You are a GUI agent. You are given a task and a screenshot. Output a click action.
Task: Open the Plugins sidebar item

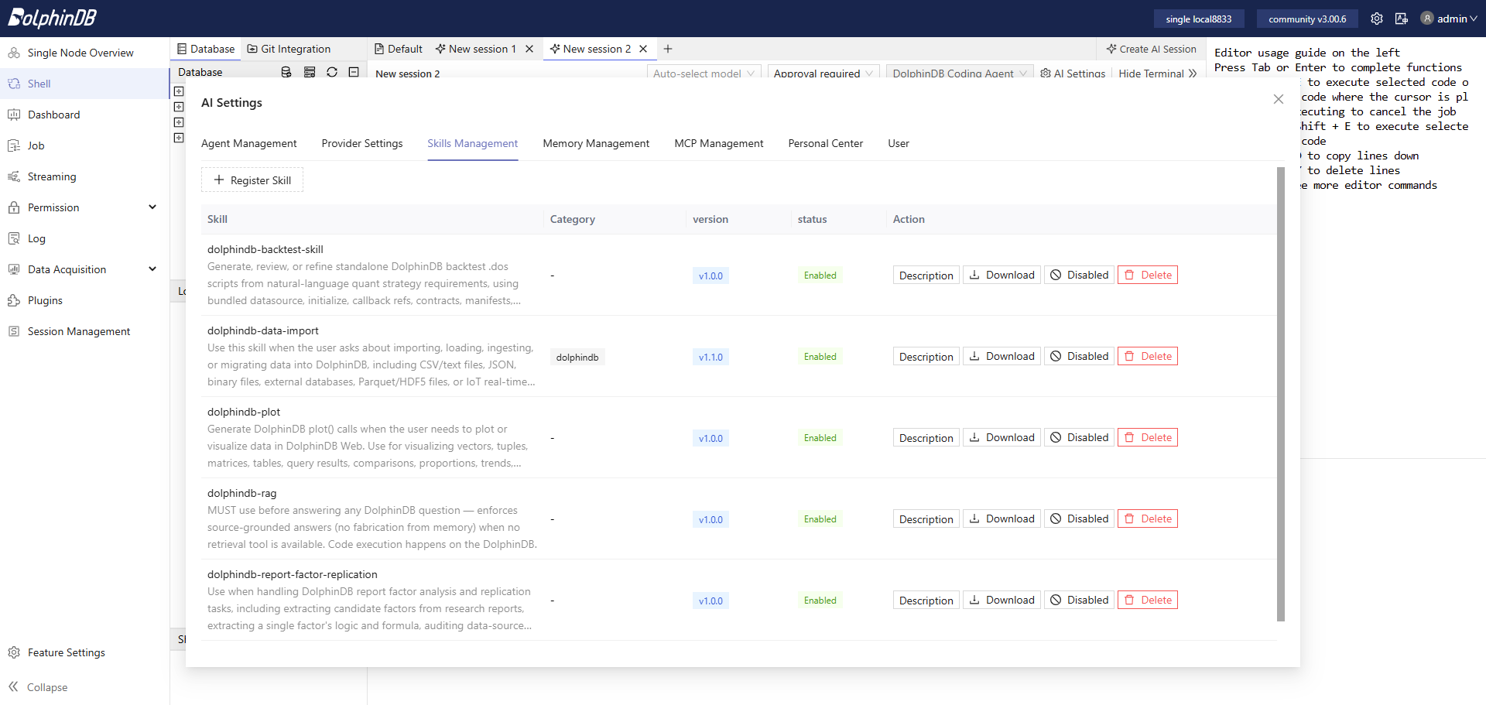click(84, 300)
